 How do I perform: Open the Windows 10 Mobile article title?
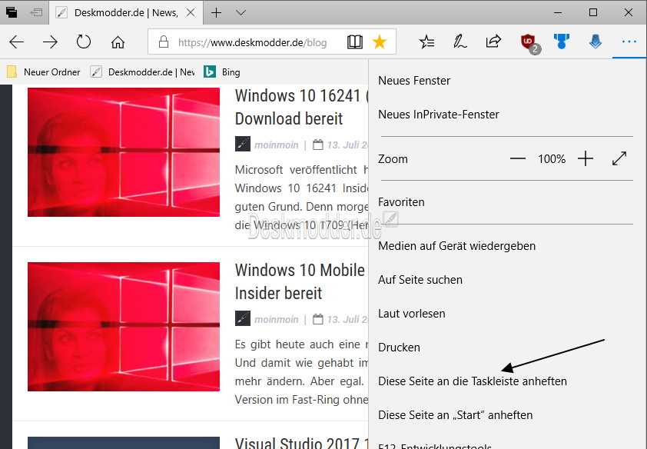pyautogui.click(x=300, y=282)
